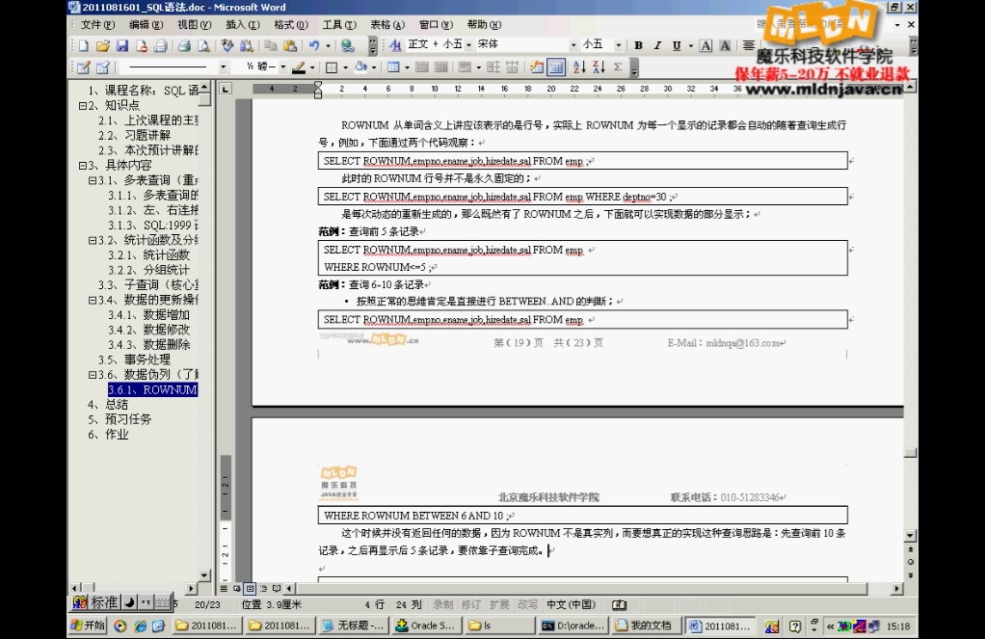This screenshot has height=639, width=985.
Task: Sort descending with the Z-A icon
Action: (x=599, y=67)
